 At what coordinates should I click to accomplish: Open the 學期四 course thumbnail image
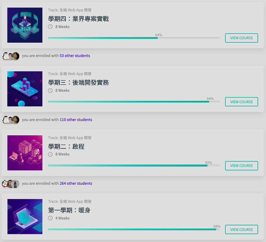tap(25, 25)
